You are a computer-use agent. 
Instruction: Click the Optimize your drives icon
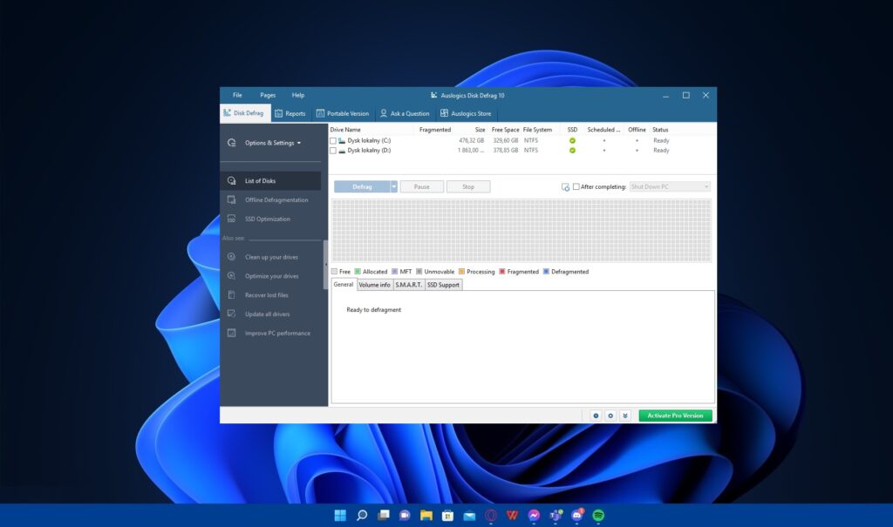232,276
